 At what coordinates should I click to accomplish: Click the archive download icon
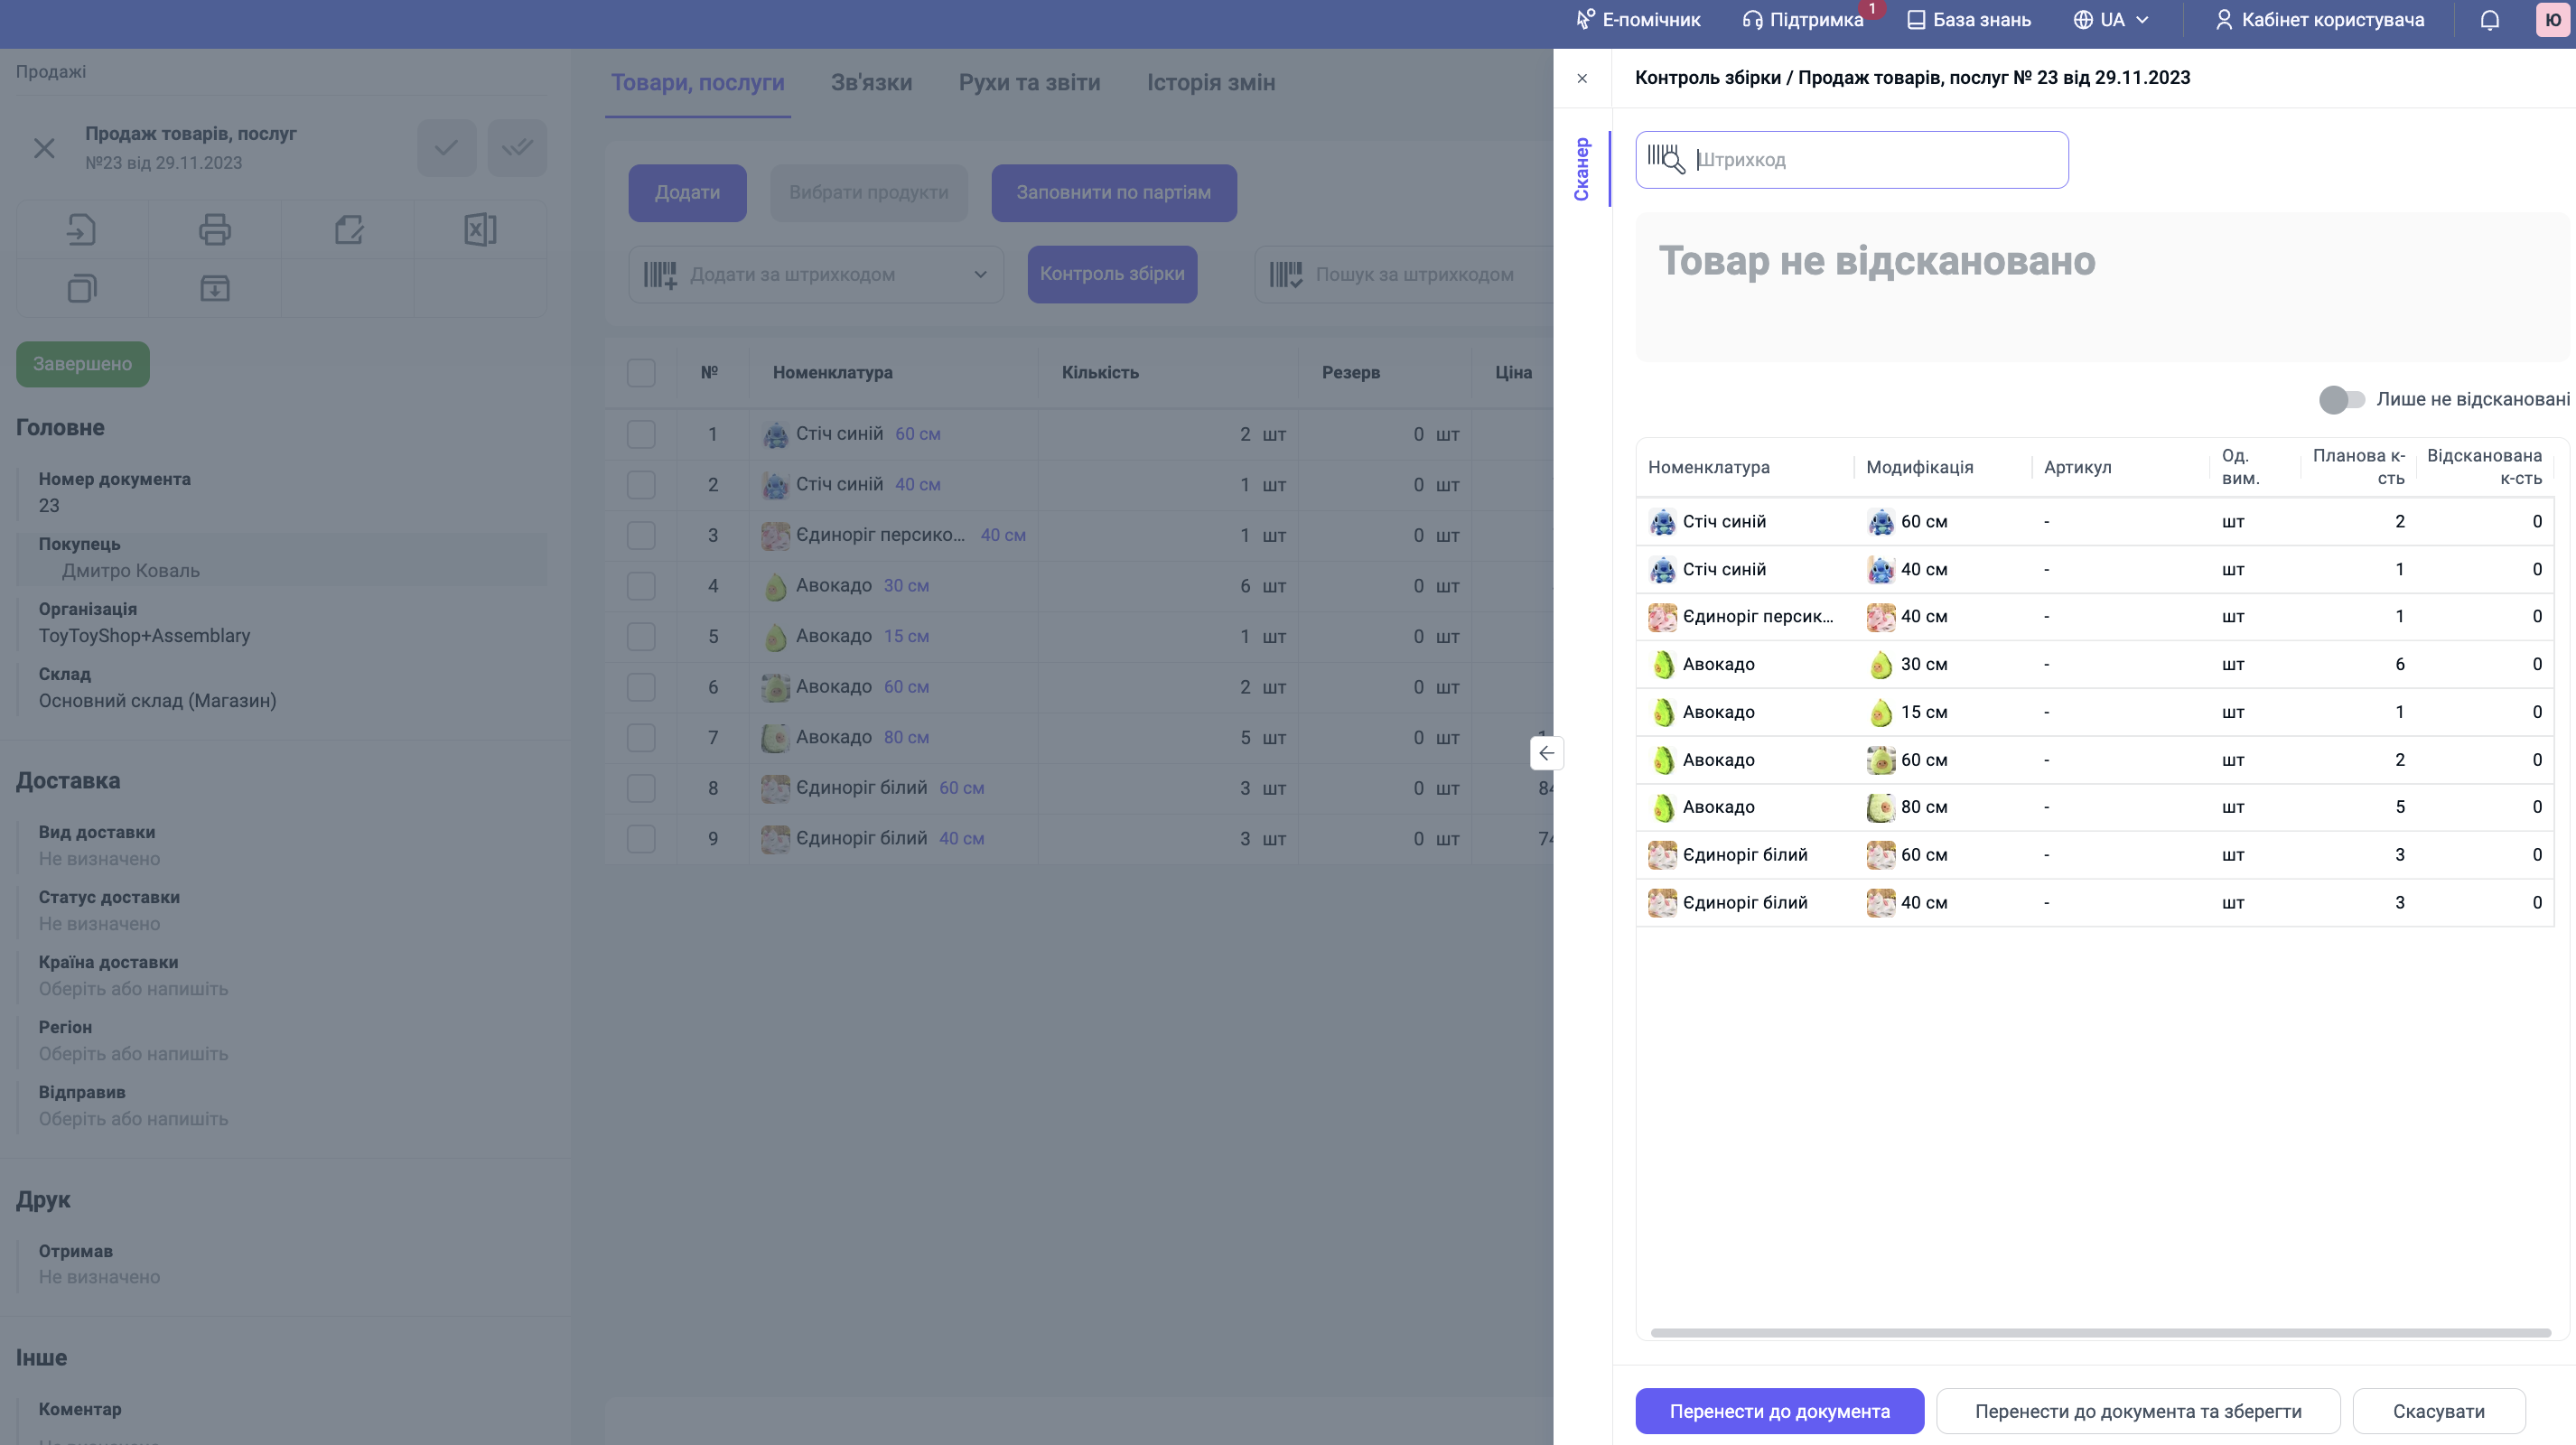pyautogui.click(x=215, y=289)
